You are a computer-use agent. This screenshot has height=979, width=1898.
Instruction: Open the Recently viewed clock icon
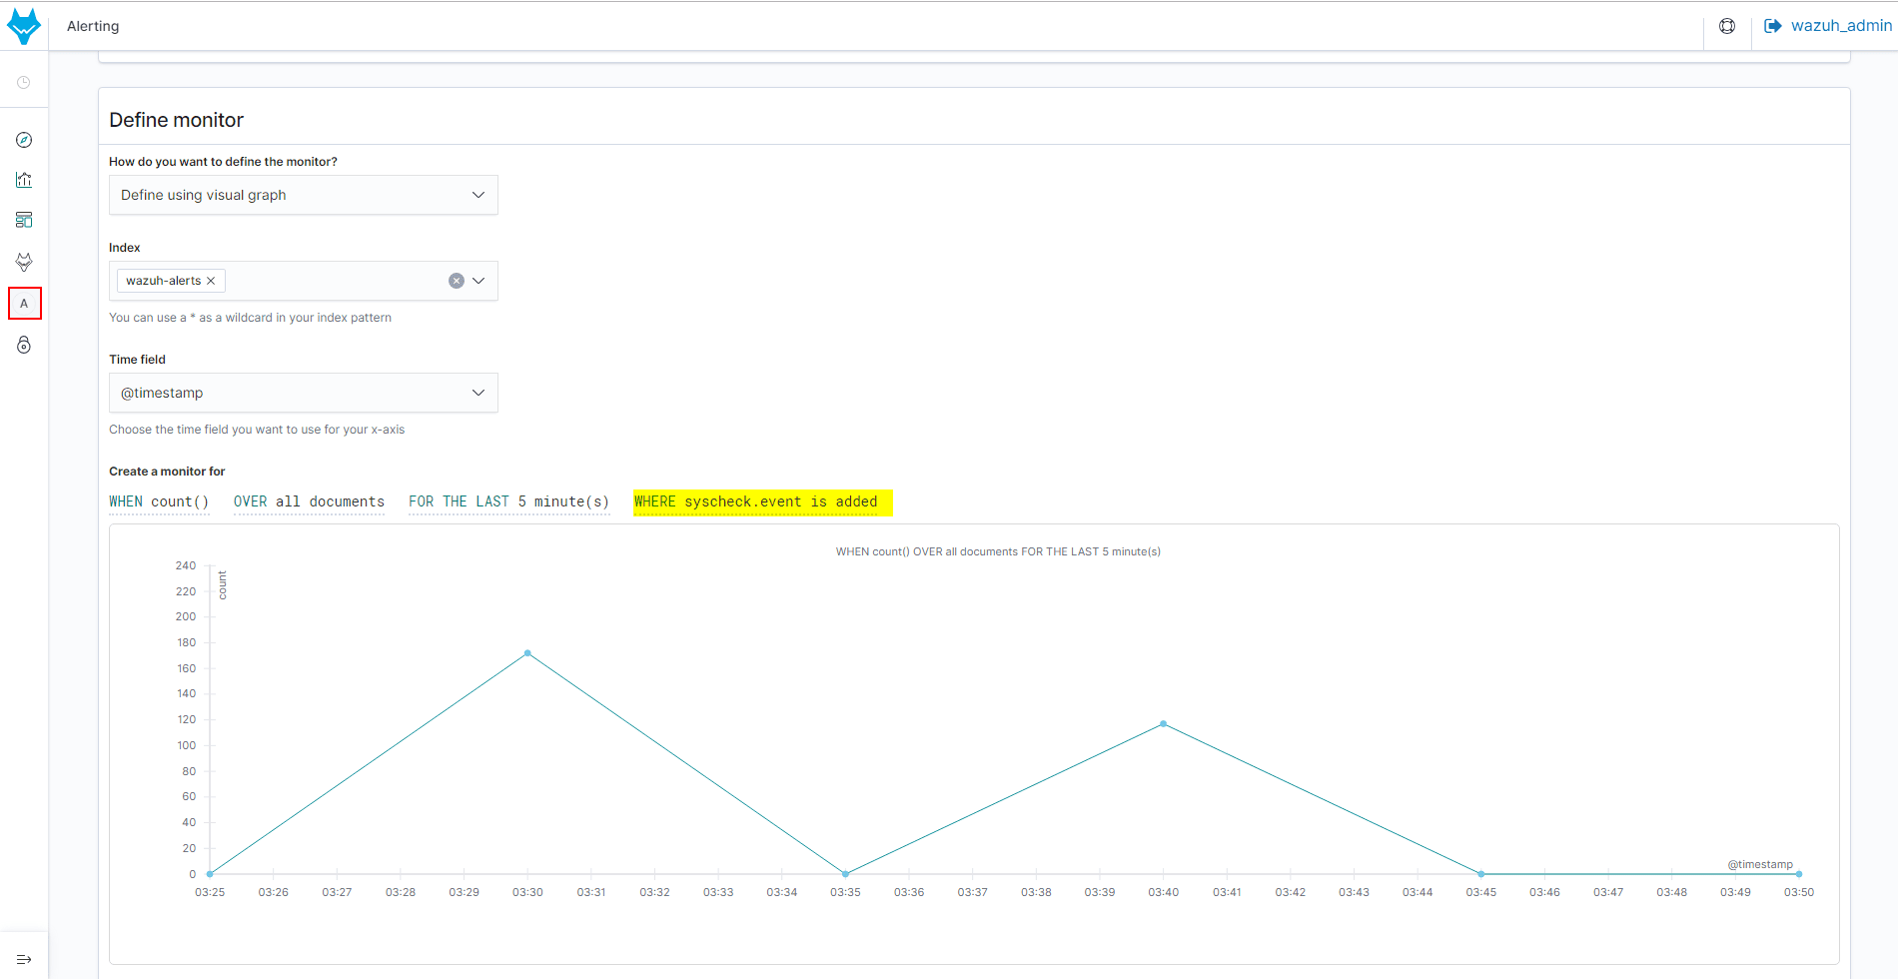tap(24, 83)
